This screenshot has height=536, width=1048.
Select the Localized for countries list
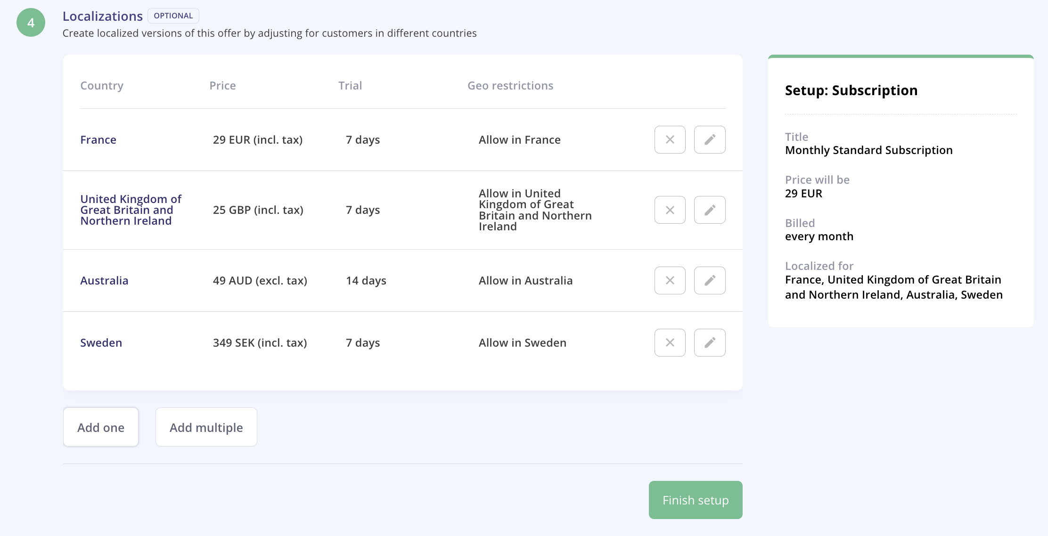click(894, 287)
